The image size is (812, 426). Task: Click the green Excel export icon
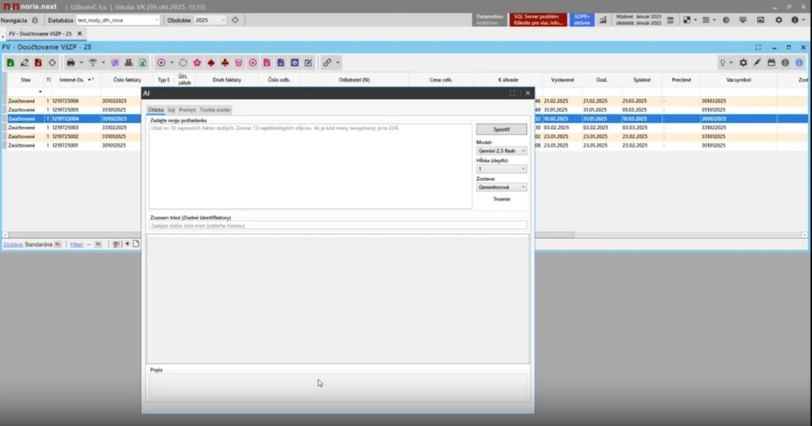click(143, 63)
